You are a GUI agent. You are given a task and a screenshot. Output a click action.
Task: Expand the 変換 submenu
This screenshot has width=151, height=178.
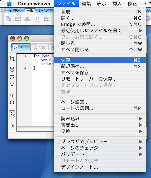tap(100, 131)
